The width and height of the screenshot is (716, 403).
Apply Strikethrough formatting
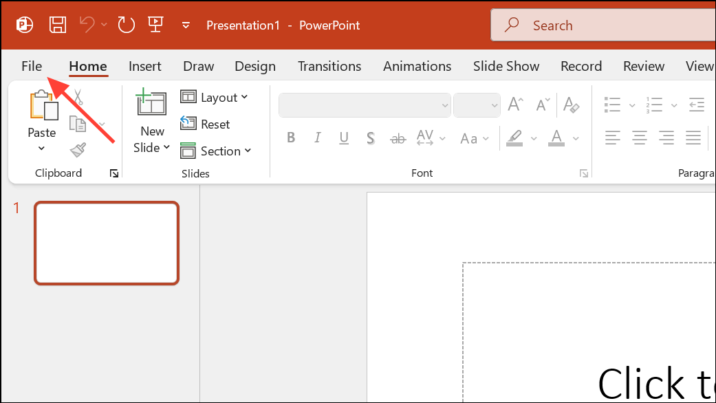point(398,138)
